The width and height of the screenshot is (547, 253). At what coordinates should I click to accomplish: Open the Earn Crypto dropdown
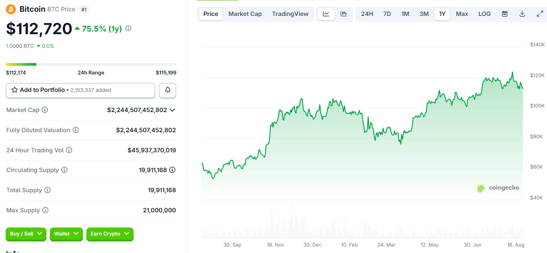pos(110,234)
